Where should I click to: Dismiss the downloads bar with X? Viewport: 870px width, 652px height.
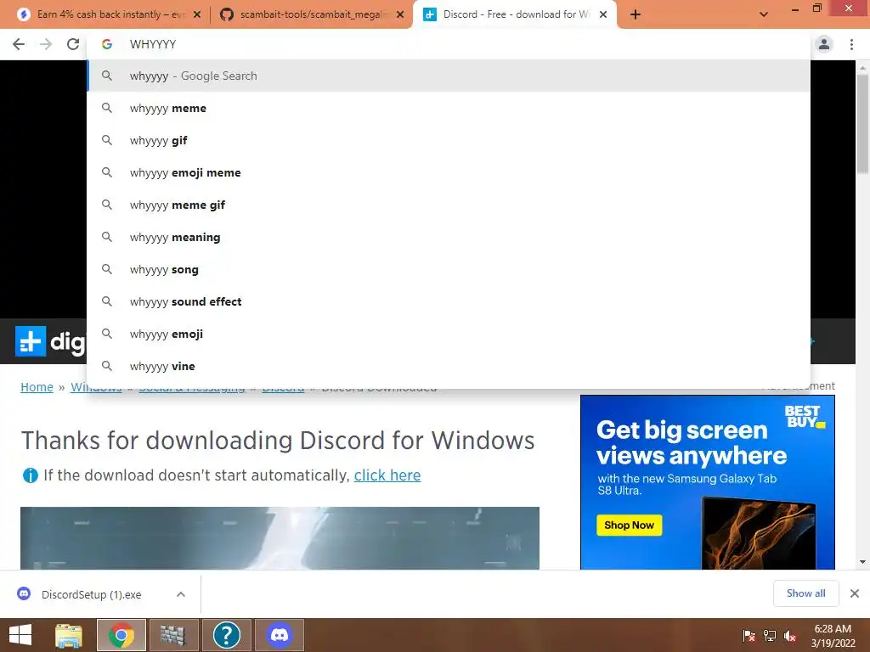[x=855, y=593]
